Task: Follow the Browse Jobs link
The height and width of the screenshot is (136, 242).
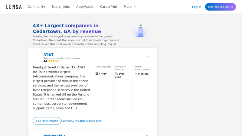Action: coord(93,121)
